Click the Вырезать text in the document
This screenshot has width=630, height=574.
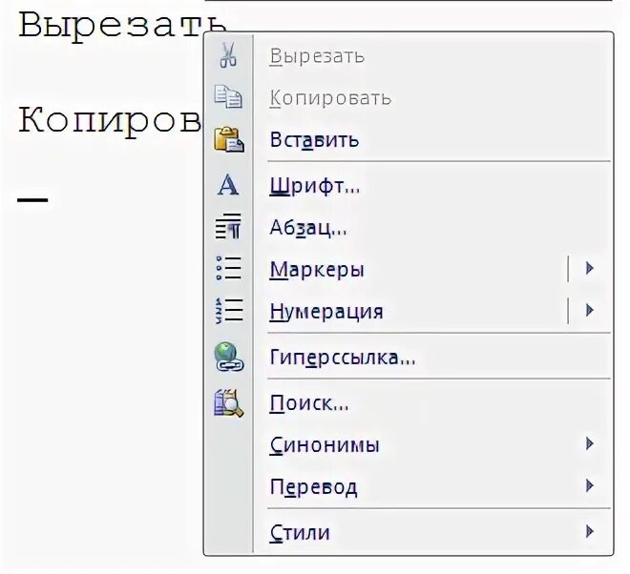(122, 26)
